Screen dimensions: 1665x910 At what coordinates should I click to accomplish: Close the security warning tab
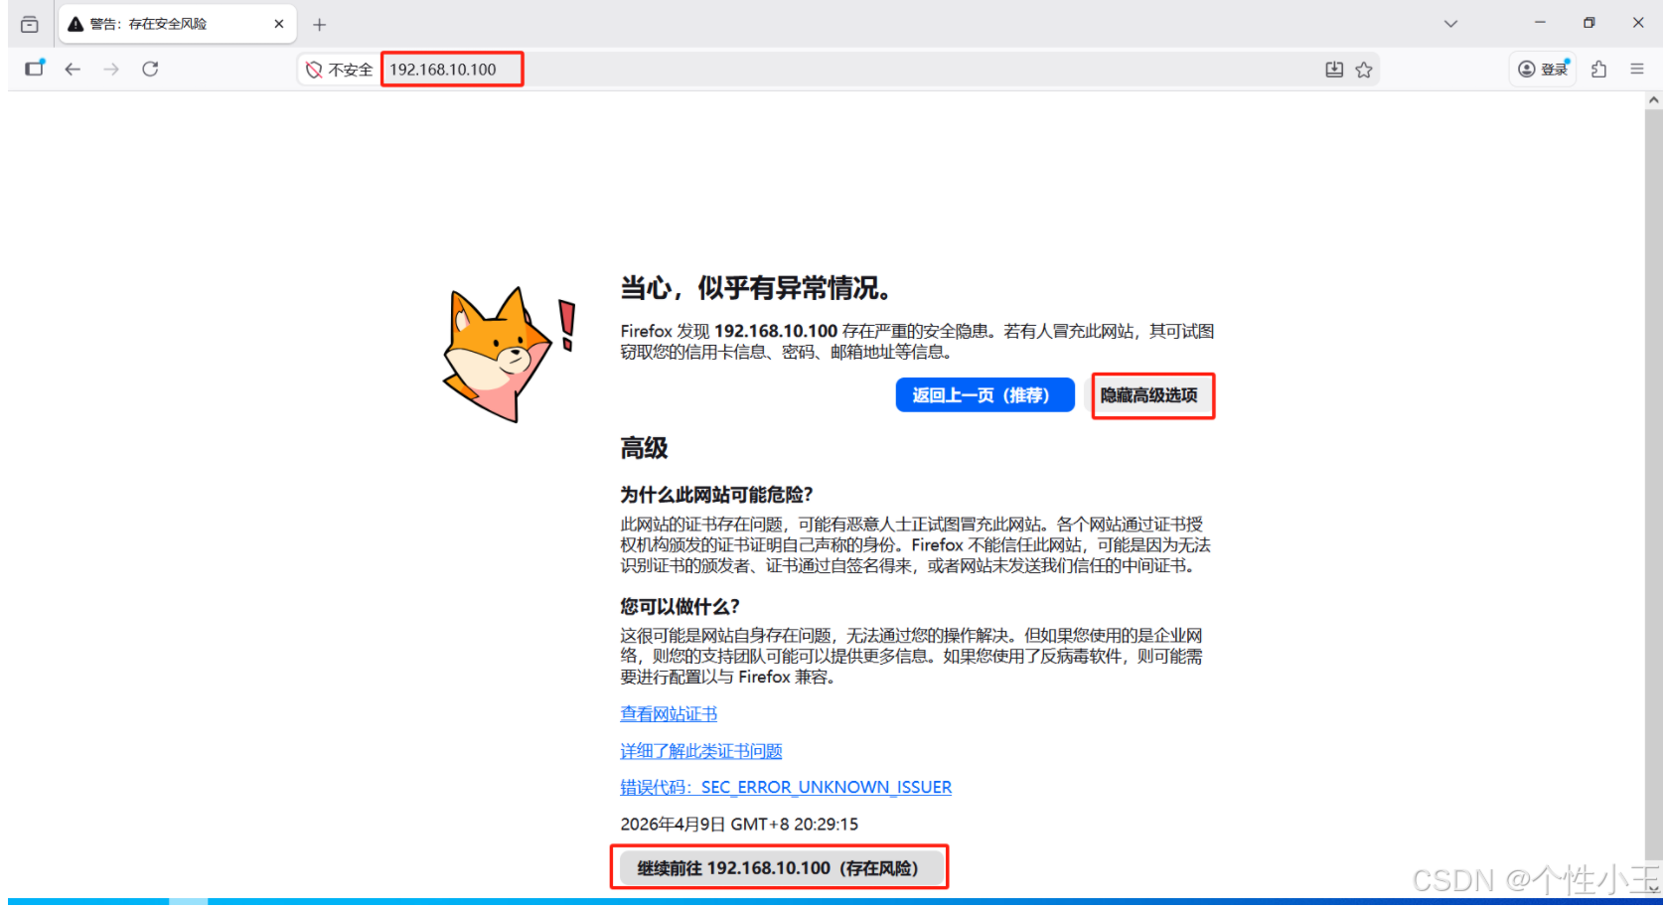coord(279,24)
